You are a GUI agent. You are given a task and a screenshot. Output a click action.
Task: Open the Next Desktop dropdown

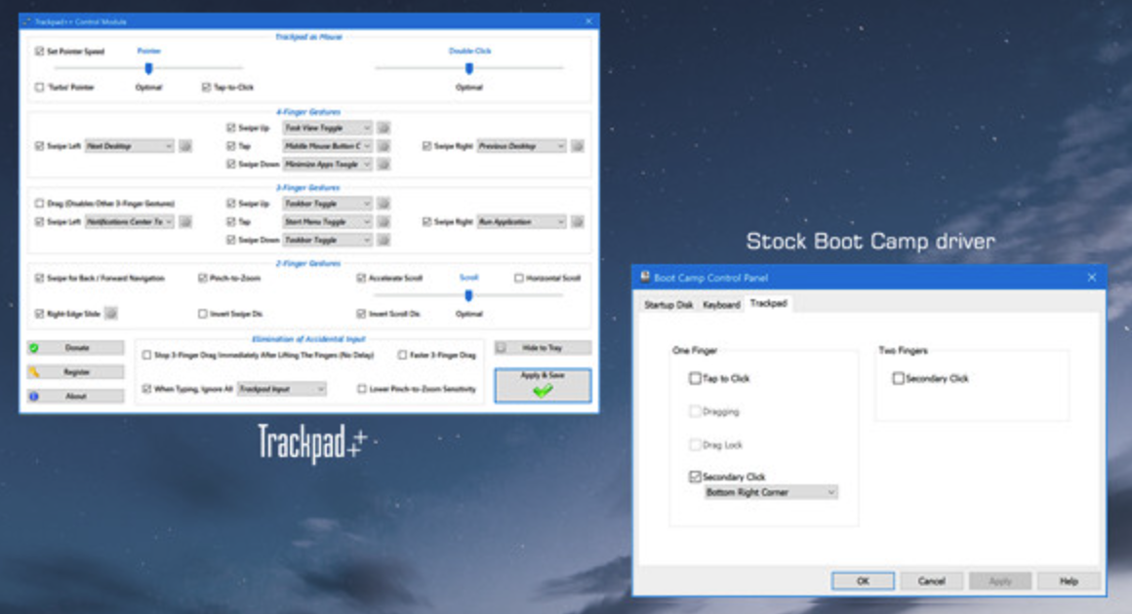pos(129,146)
